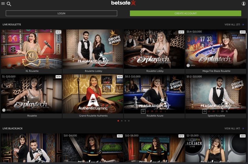The image size is (248, 164).
Task: Click the arrow next to View All (47)
Action: 243,128
